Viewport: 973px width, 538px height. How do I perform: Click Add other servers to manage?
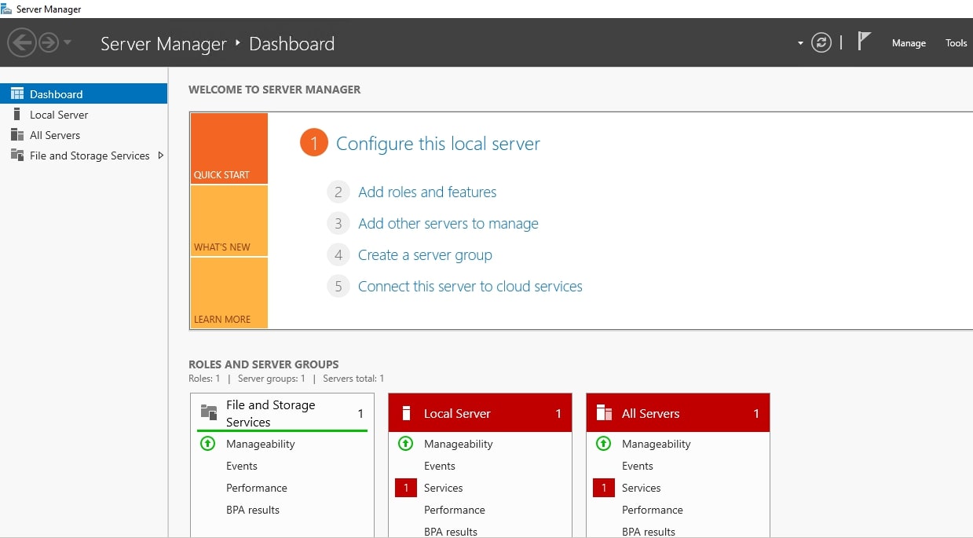[x=448, y=223]
